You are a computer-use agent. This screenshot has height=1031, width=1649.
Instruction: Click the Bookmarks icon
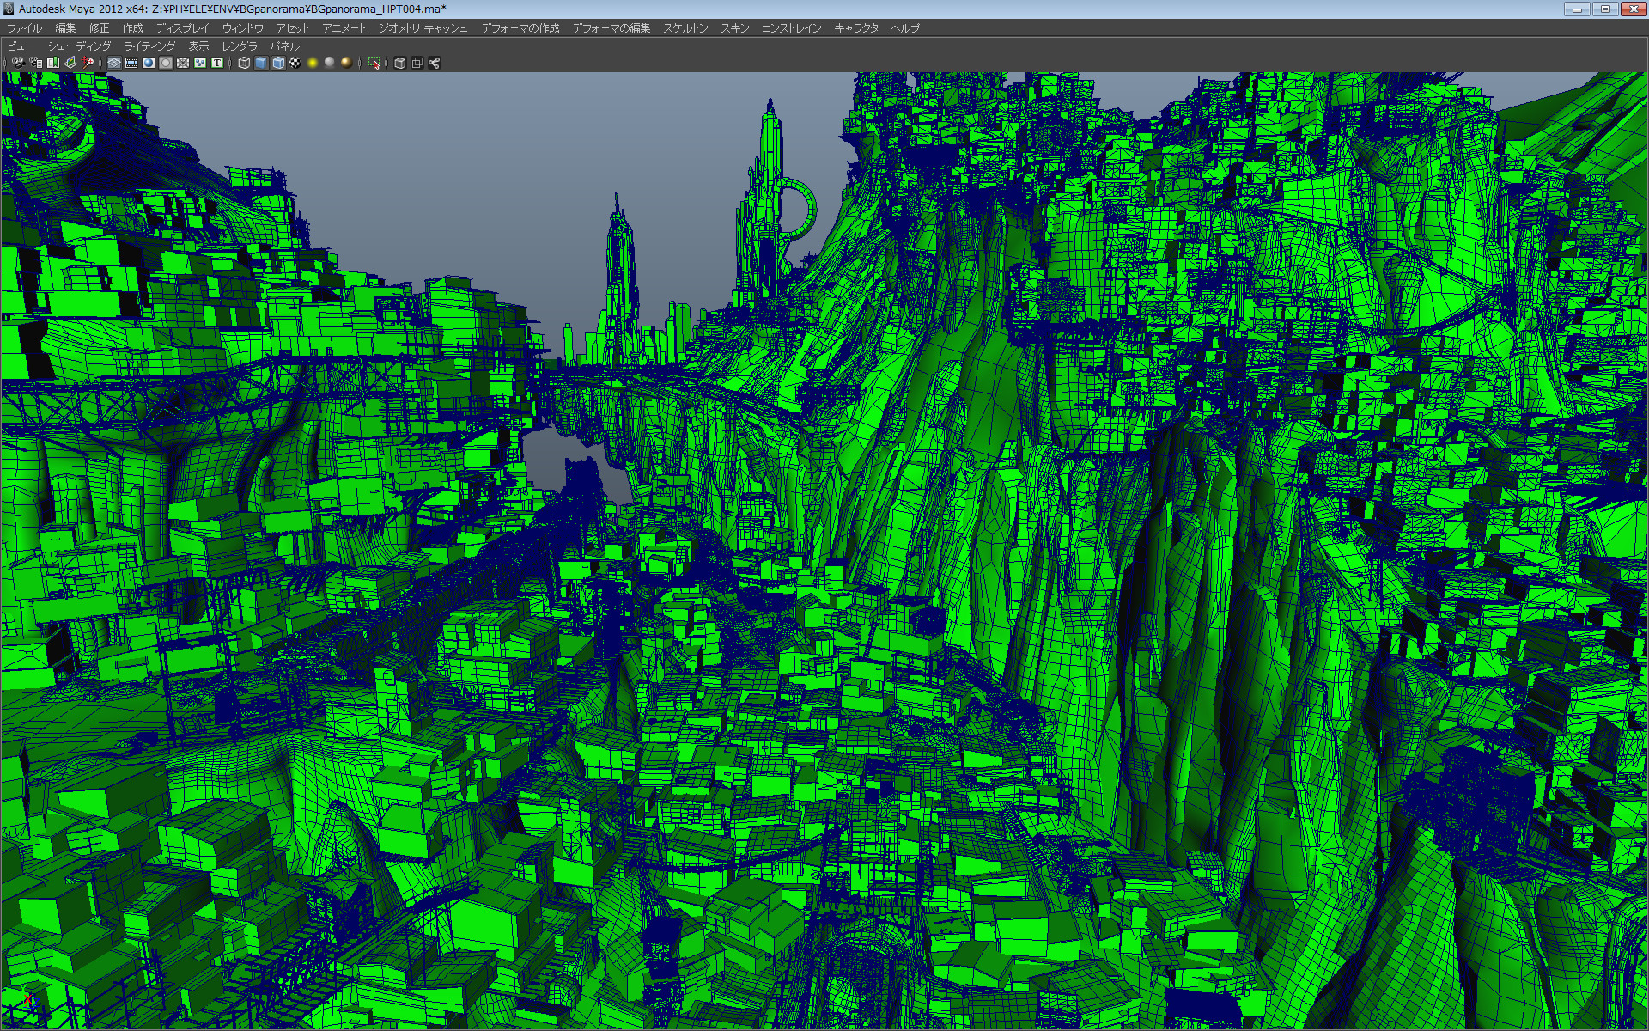(53, 63)
